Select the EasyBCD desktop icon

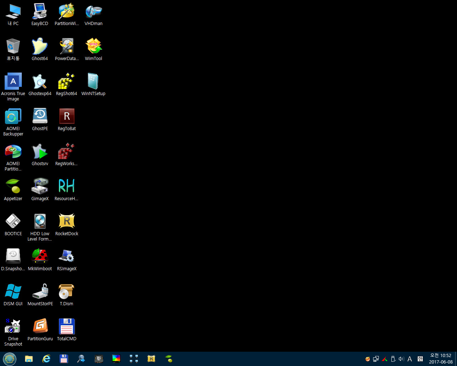(x=40, y=15)
